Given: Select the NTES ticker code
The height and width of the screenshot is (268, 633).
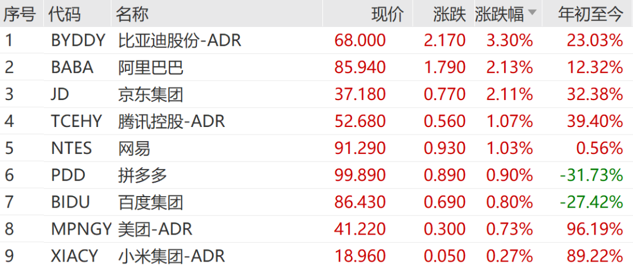Looking at the screenshot, I should click(x=72, y=148).
